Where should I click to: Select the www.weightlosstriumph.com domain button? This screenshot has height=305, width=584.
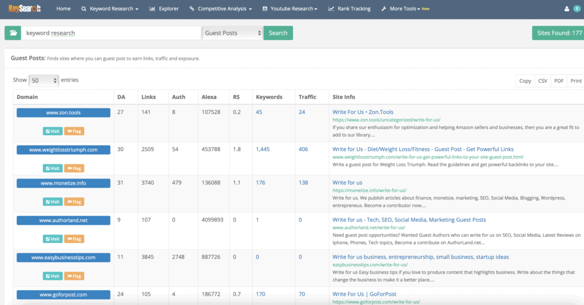pos(63,150)
